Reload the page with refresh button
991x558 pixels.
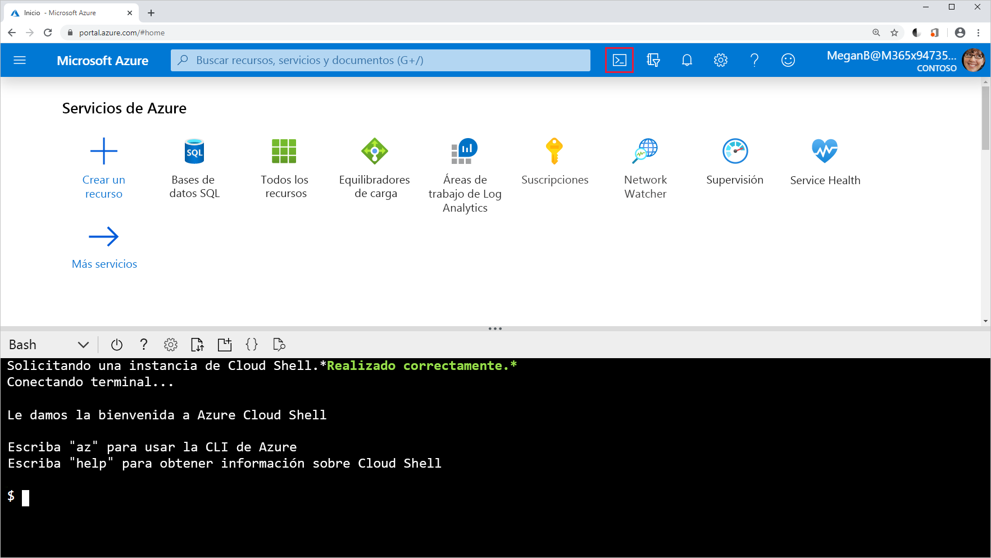point(48,33)
